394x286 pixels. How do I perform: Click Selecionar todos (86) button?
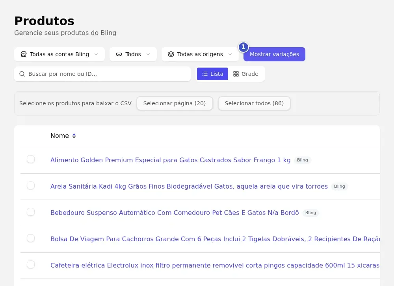(254, 103)
